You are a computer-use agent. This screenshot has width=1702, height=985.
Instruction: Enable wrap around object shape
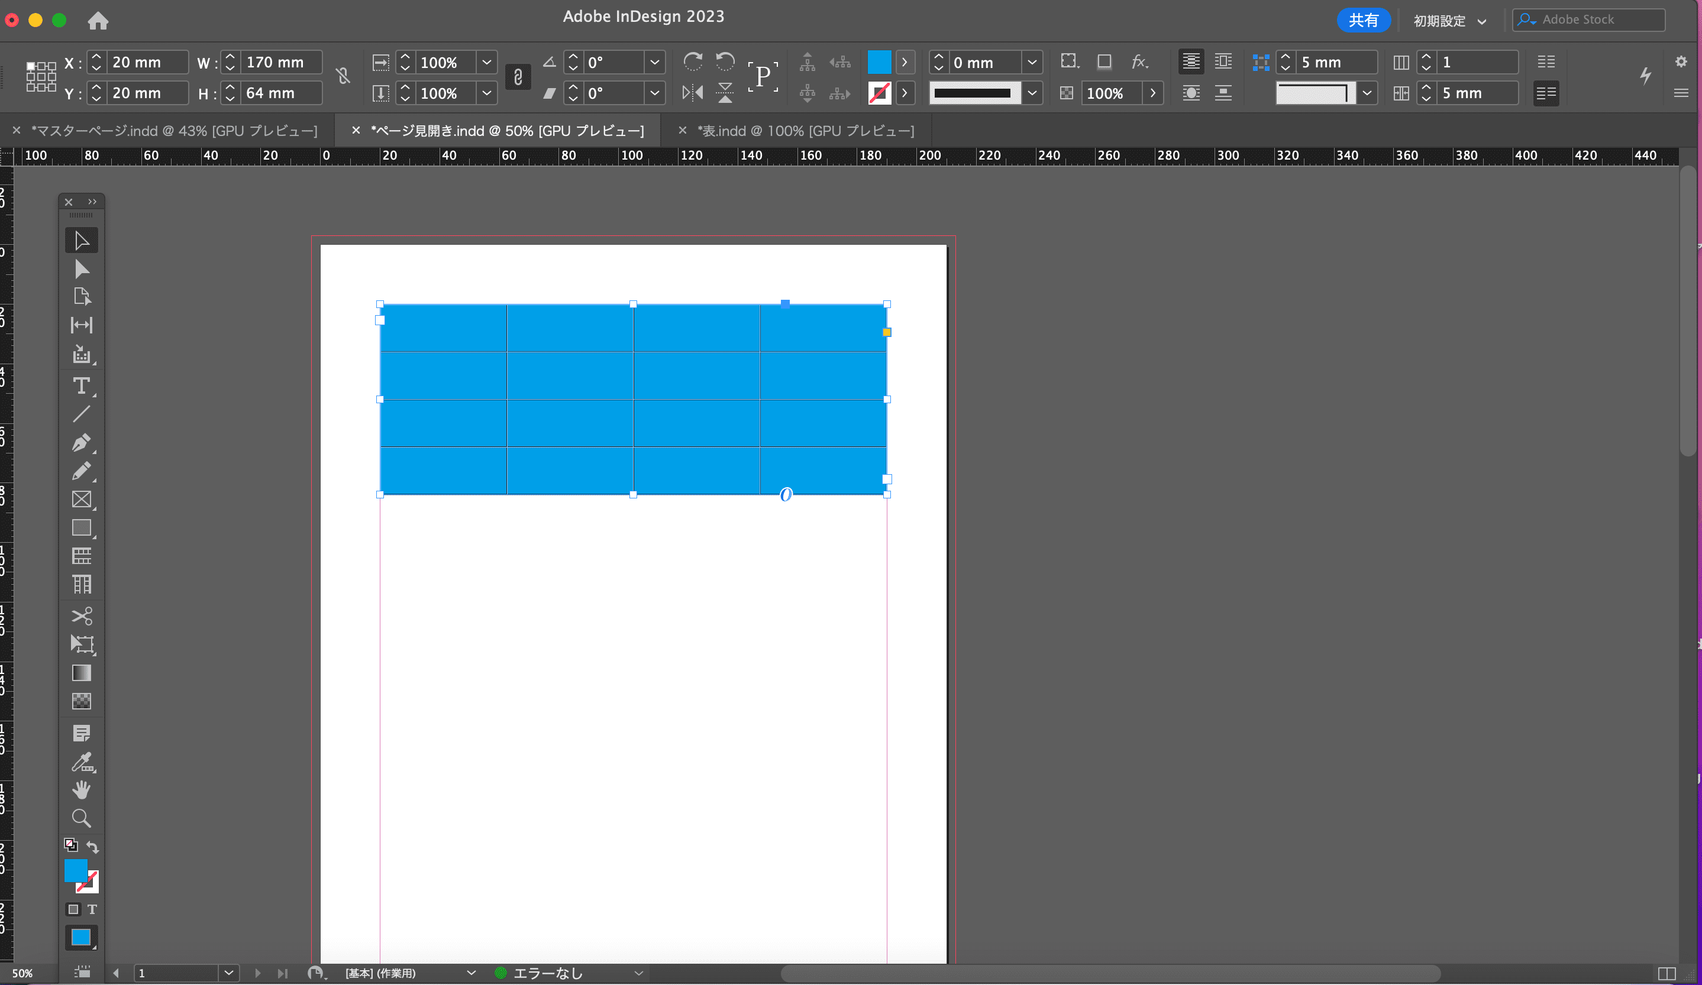1191,93
